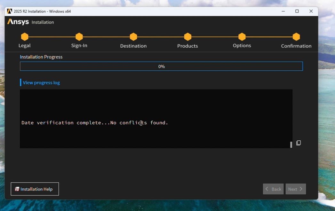This screenshot has height=211, width=335.
Task: Click the Ansys logo in header
Action: click(x=18, y=22)
